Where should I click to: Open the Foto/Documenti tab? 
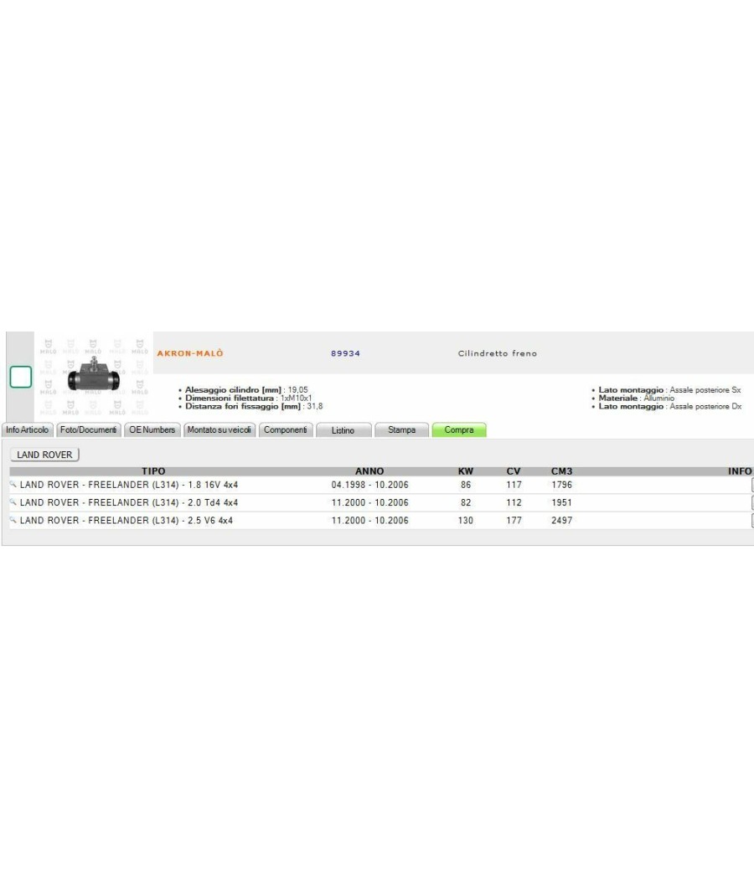coord(89,430)
